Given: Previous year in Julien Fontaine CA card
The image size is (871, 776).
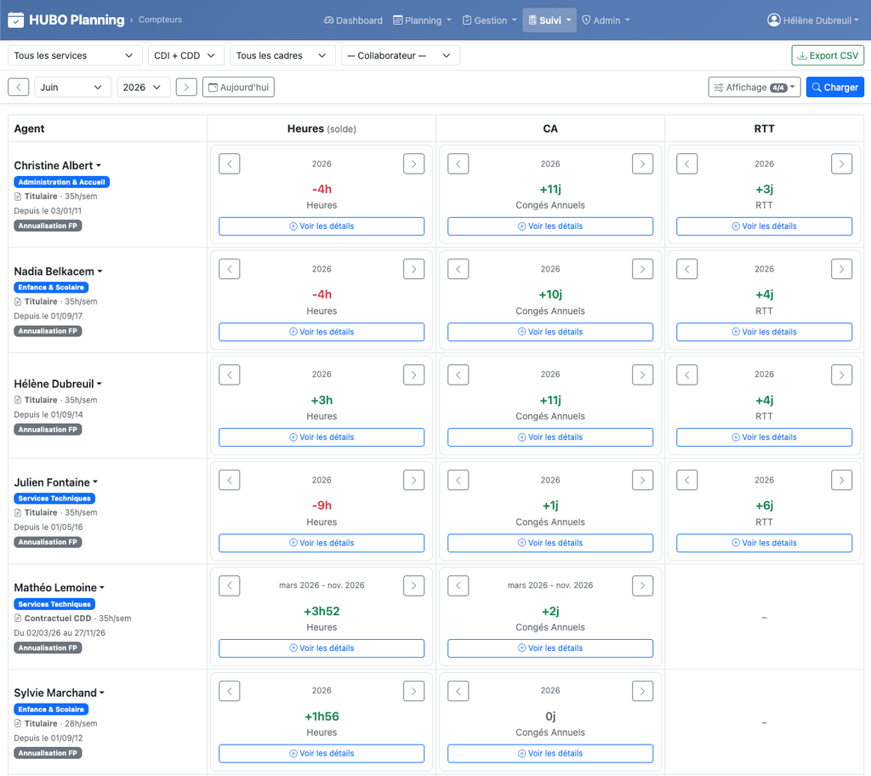Looking at the screenshot, I should 458,480.
